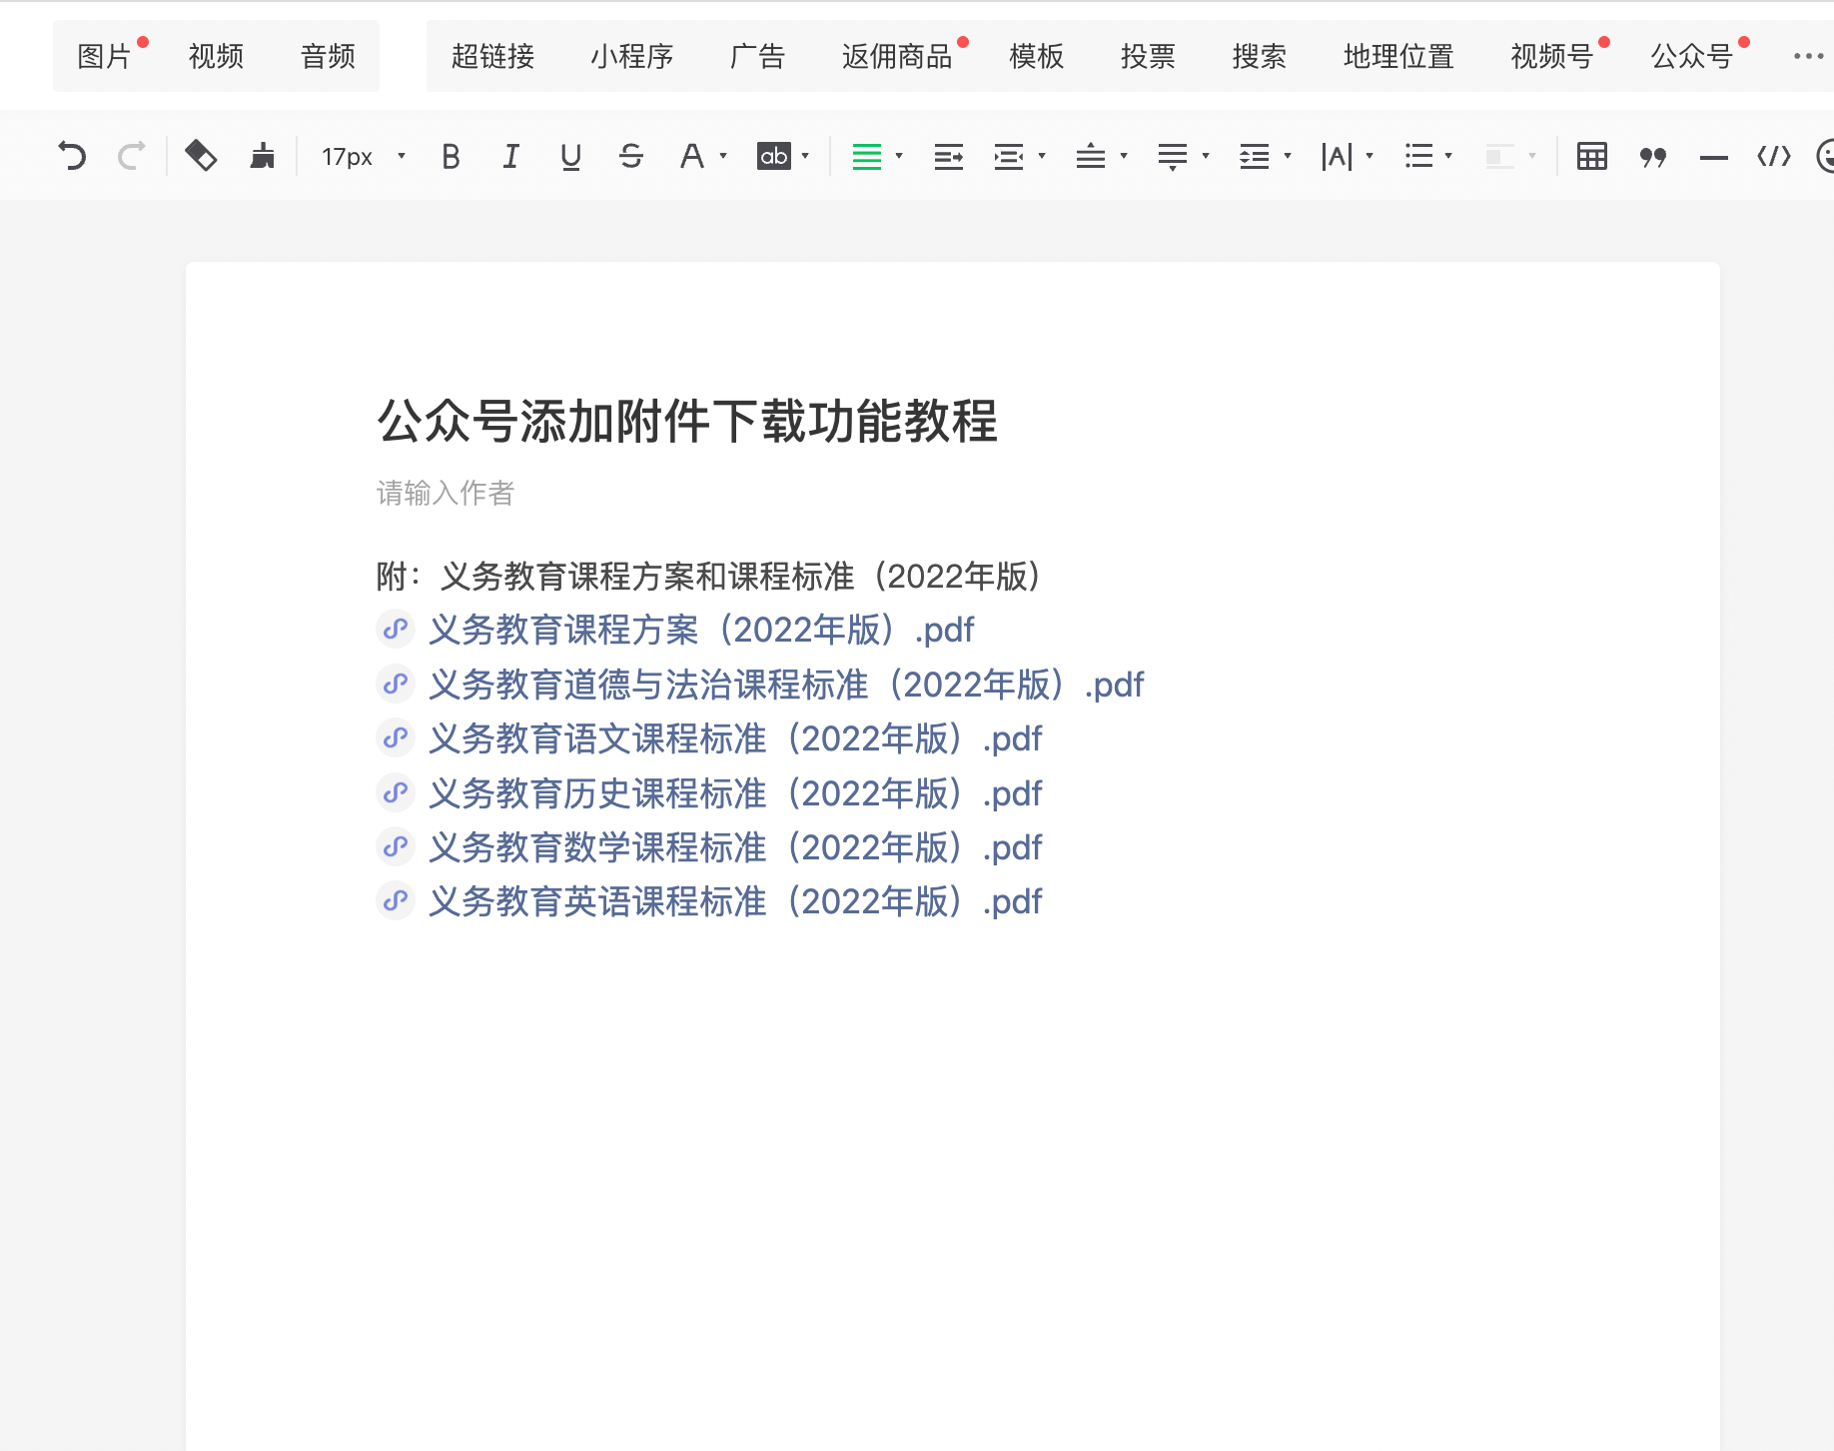Open more insert options (three dots)
1834x1451 pixels.
[x=1808, y=56]
